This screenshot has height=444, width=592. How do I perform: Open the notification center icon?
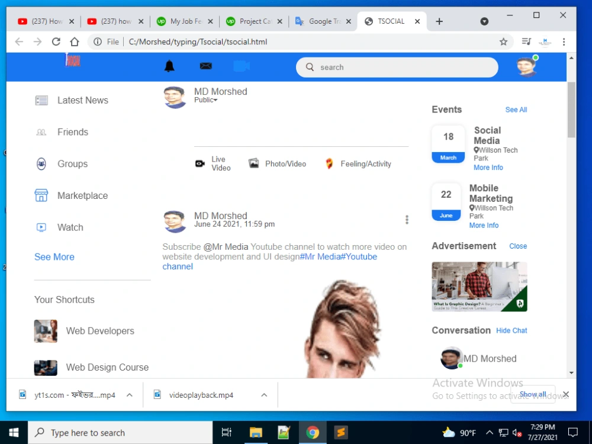[x=572, y=432]
